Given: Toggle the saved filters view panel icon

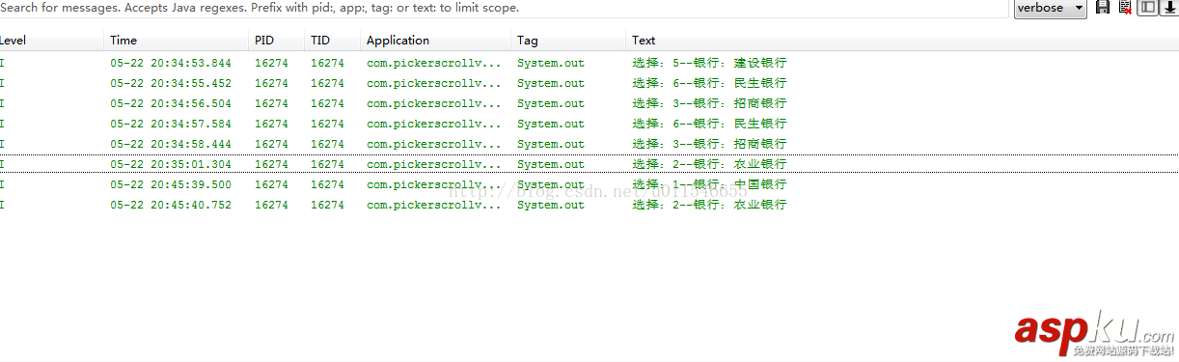Looking at the screenshot, I should pos(1148,8).
